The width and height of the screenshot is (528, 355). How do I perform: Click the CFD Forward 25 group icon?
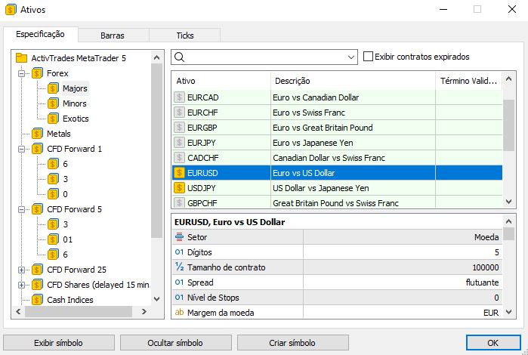(x=37, y=270)
